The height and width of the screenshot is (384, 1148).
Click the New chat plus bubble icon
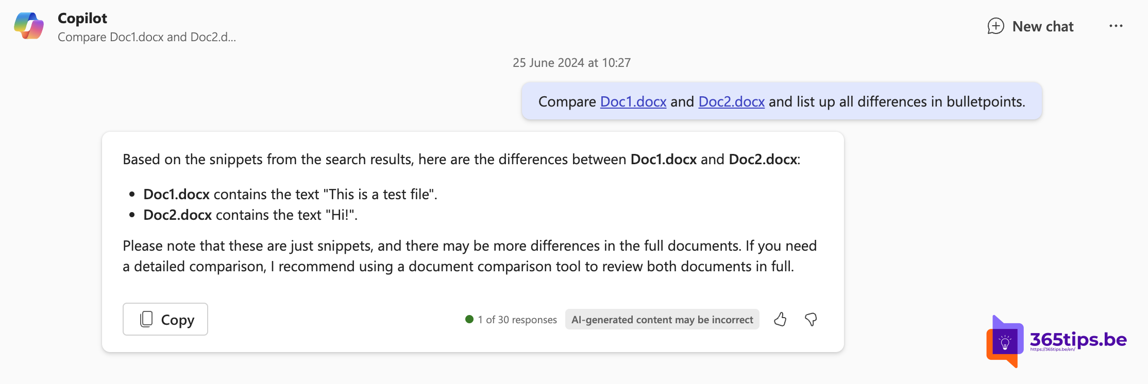click(x=995, y=26)
